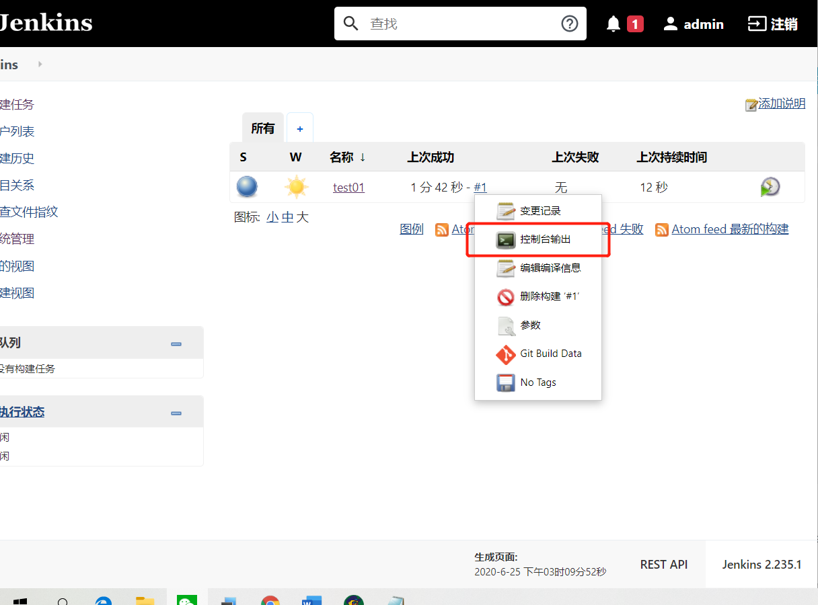Open WeChat from the taskbar
This screenshot has height=605, width=818.
pyautogui.click(x=187, y=600)
